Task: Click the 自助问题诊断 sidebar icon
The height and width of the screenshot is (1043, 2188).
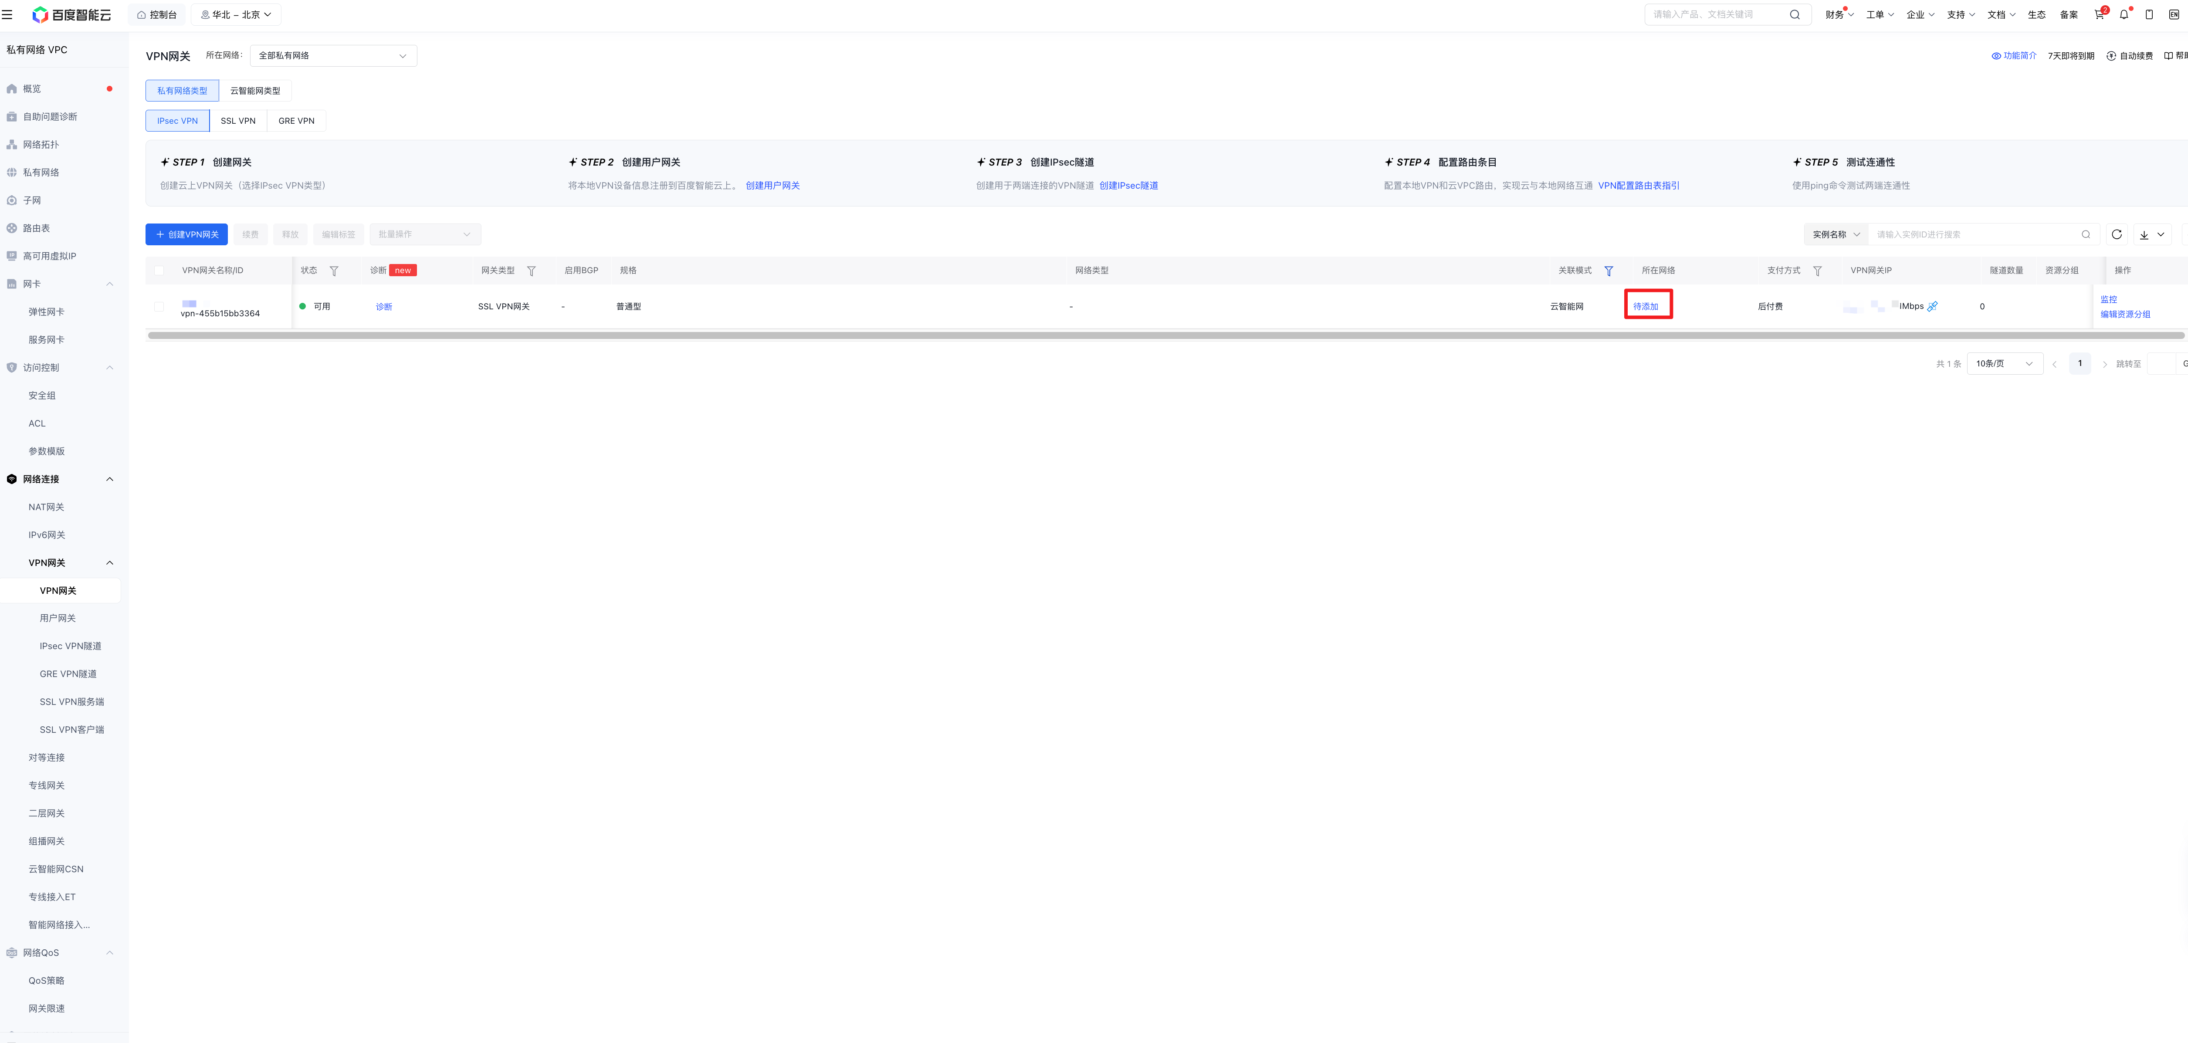Action: point(12,117)
